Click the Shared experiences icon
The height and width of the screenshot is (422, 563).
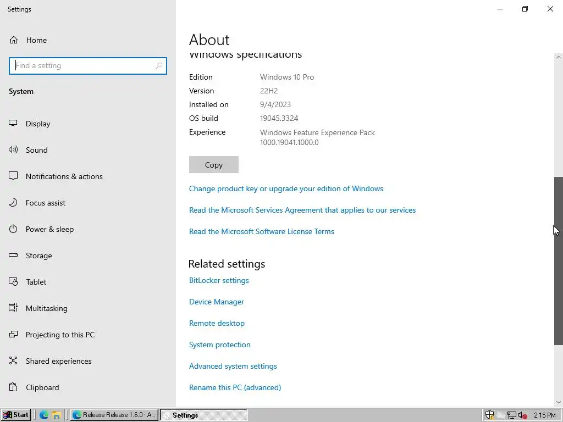13,360
